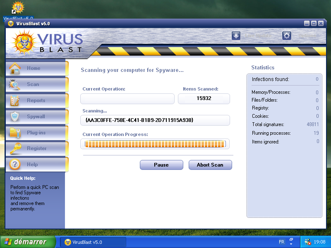Click Running processes value 19
Viewport: 331px width, 248px height.
click(316, 133)
